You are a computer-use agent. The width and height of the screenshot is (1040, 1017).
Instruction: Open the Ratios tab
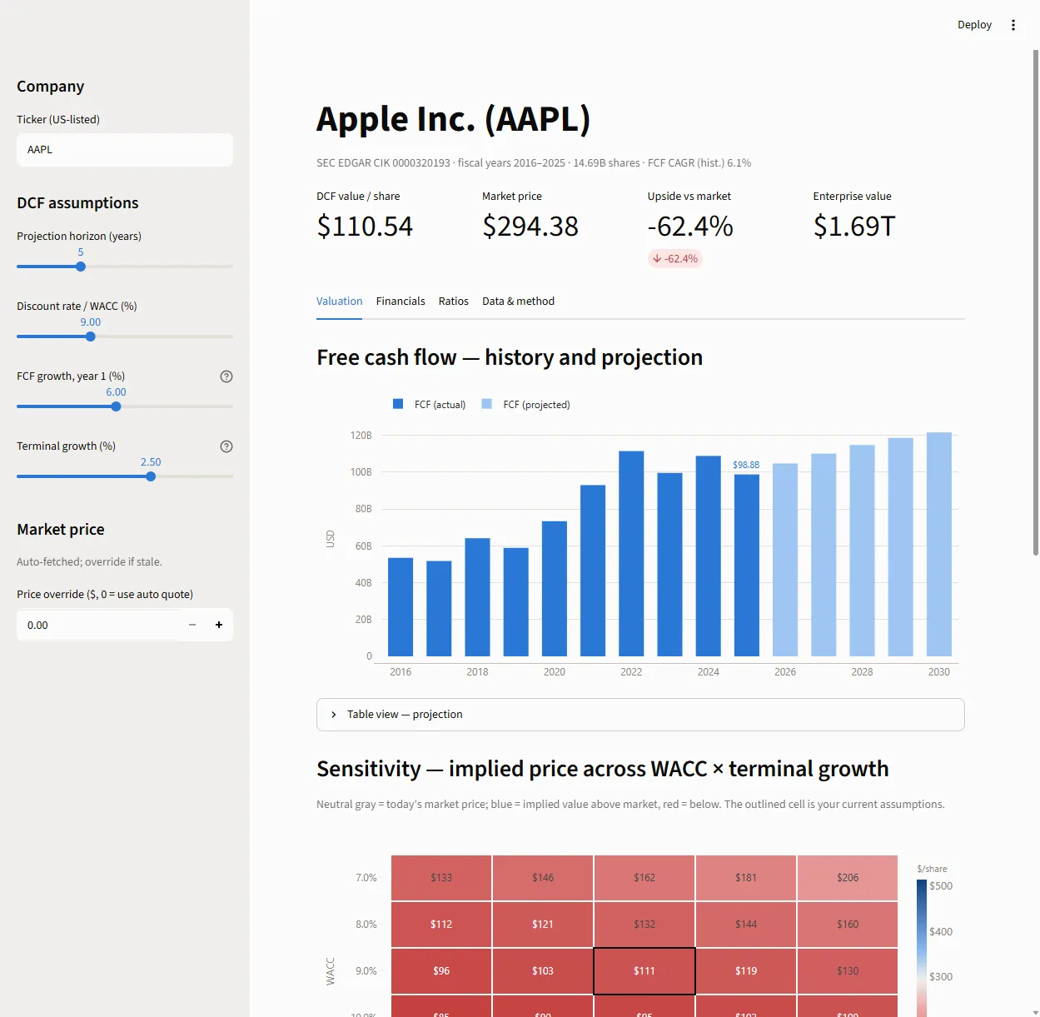(x=454, y=302)
